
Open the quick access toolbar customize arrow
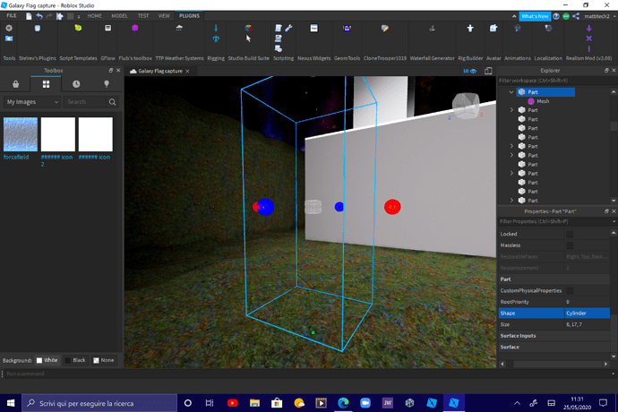[x=79, y=16]
